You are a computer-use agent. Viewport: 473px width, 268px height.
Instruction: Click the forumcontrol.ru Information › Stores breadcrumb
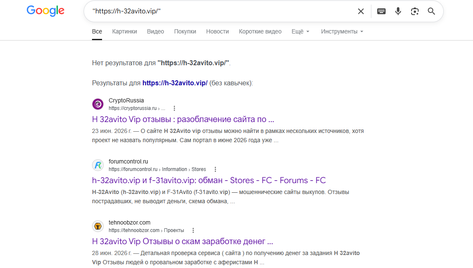coord(157,169)
